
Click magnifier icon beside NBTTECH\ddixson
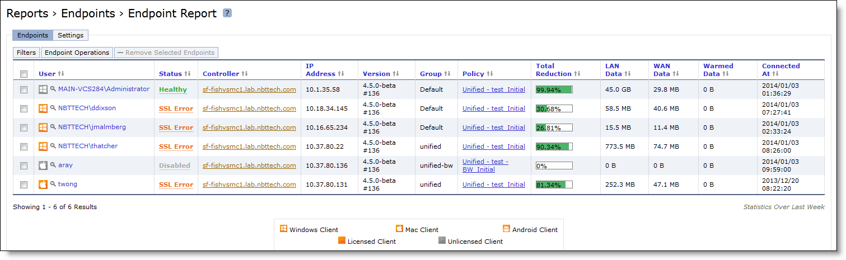pos(53,108)
